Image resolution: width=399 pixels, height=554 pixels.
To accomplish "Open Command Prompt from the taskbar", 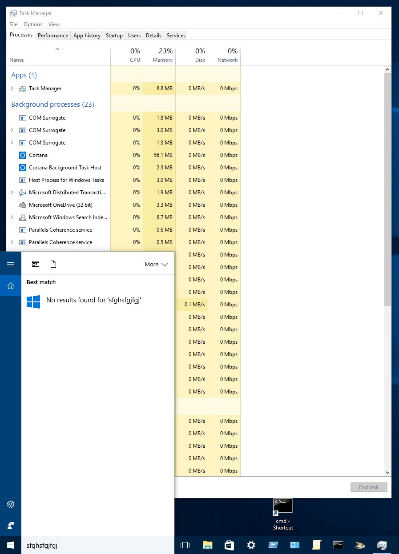I will [338, 545].
